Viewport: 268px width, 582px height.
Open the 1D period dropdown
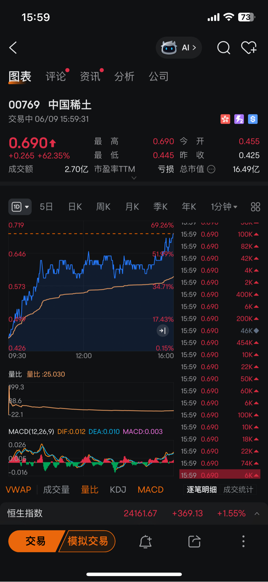(20, 207)
